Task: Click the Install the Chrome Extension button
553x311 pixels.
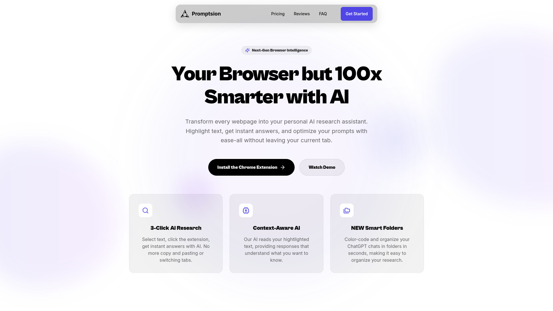Action: [251, 167]
